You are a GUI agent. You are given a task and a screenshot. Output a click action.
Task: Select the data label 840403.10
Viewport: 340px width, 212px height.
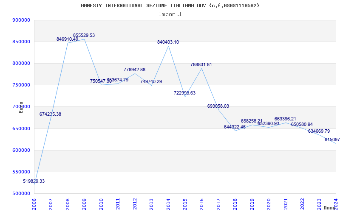(x=168, y=42)
